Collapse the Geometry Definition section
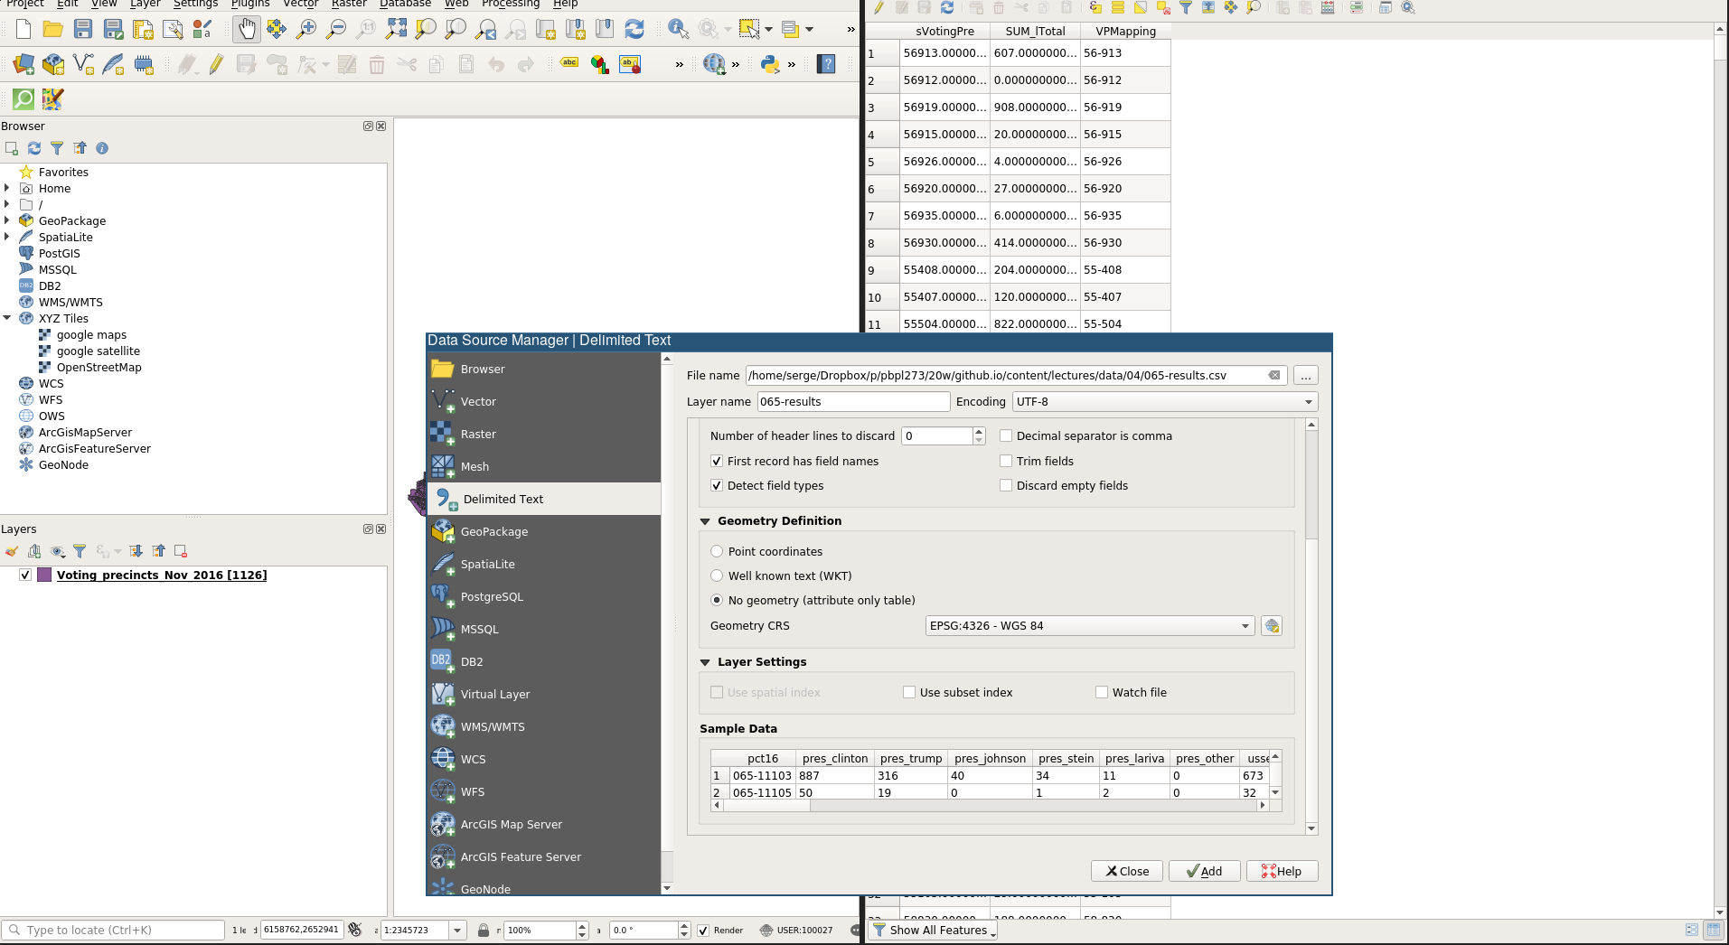This screenshot has width=1729, height=945. (705, 521)
